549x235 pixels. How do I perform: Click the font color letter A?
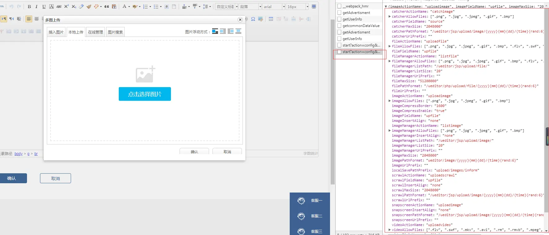coord(124,7)
